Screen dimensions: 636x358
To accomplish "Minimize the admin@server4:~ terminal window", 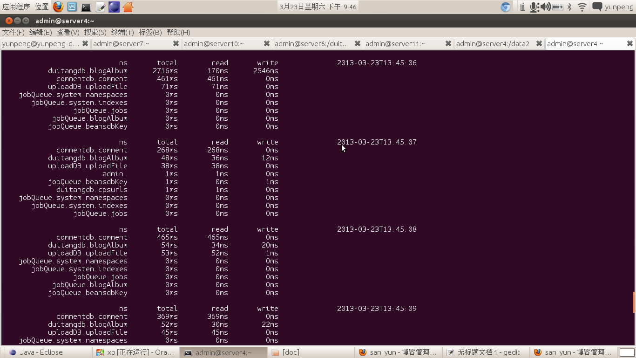I will (x=18, y=21).
